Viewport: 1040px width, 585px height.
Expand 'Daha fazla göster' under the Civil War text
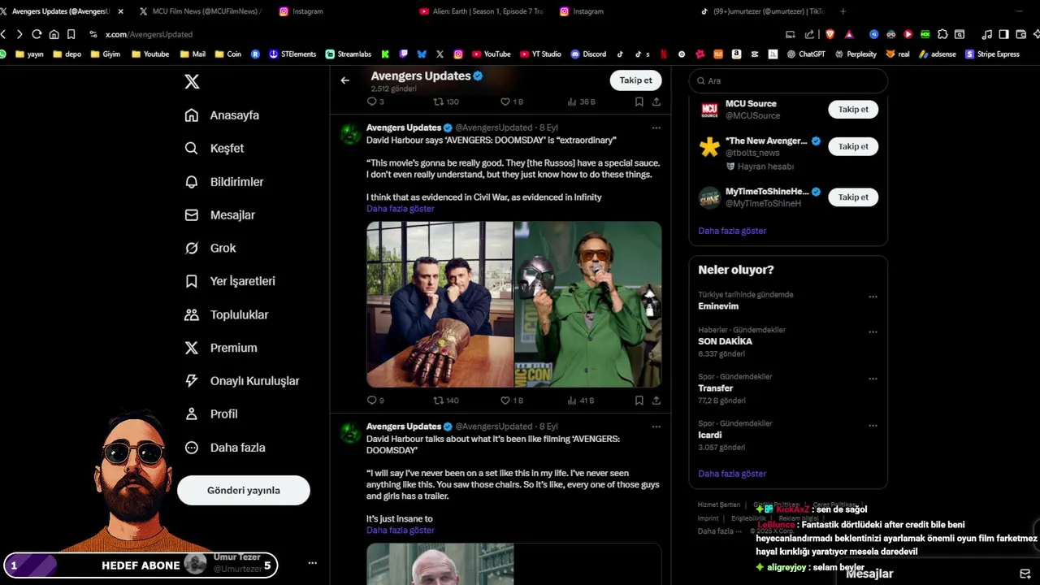(401, 209)
